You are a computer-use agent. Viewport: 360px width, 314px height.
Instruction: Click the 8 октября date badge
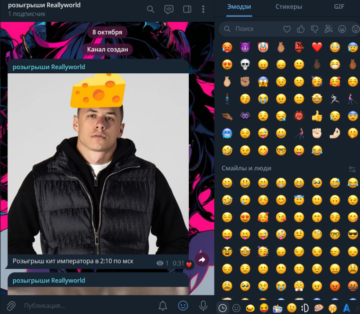pos(107,32)
